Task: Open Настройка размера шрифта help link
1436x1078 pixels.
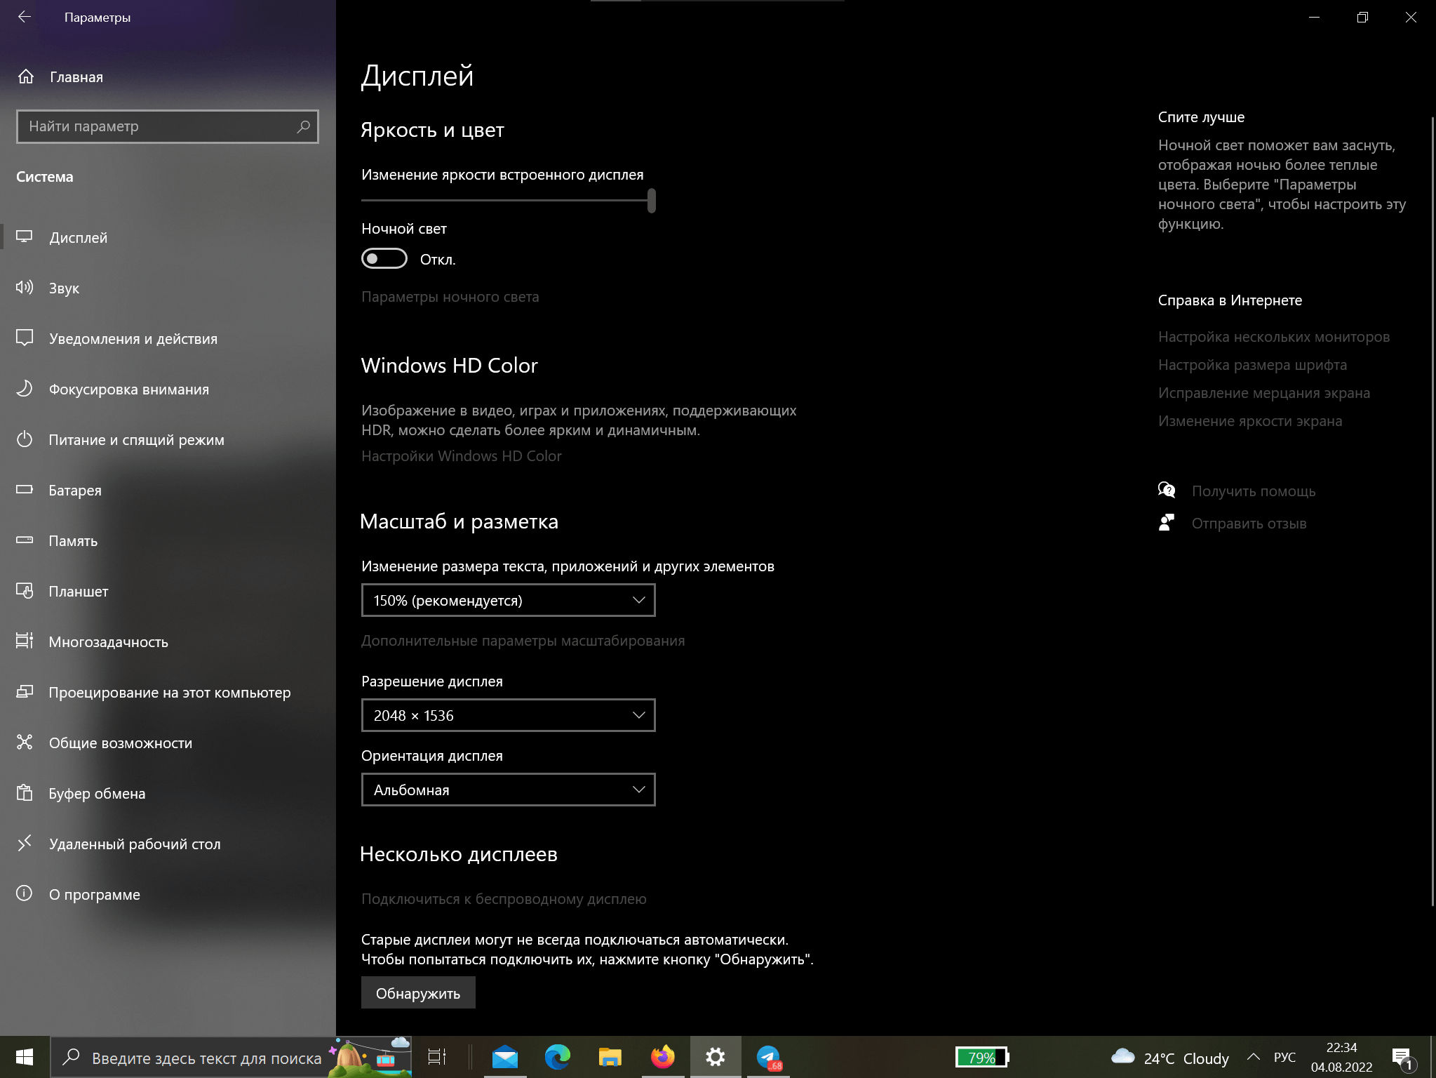Action: point(1252,365)
